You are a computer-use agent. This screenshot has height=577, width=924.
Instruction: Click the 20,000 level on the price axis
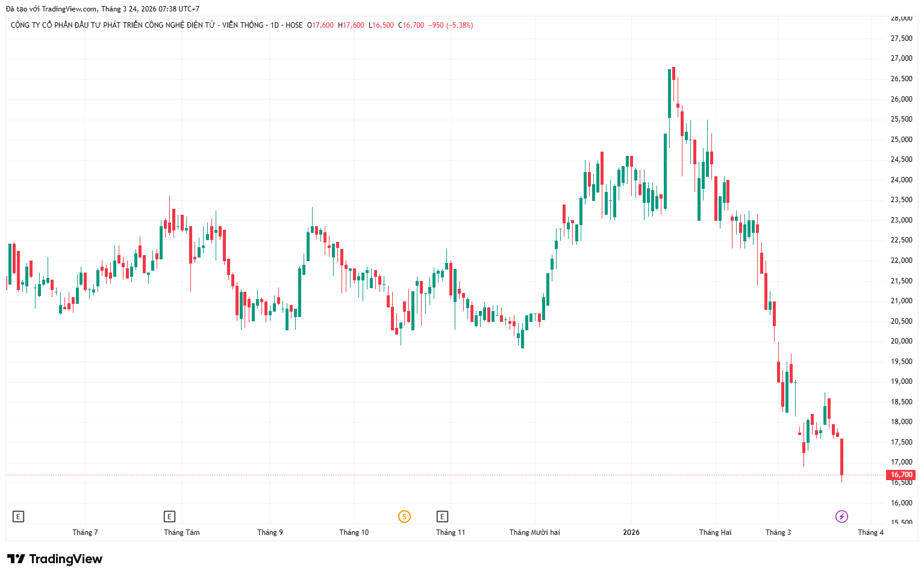pyautogui.click(x=901, y=341)
